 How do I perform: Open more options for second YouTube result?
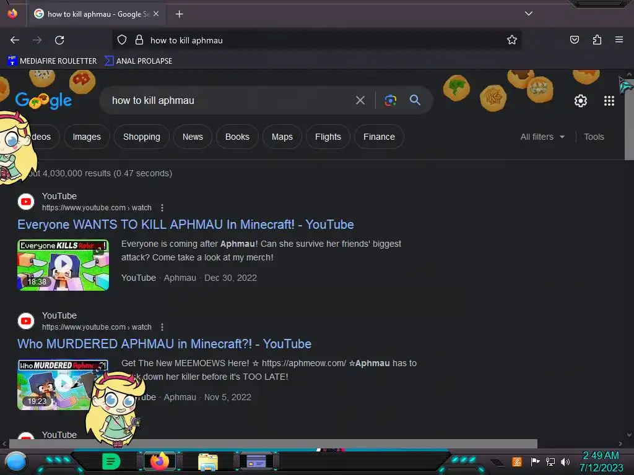pyautogui.click(x=162, y=327)
